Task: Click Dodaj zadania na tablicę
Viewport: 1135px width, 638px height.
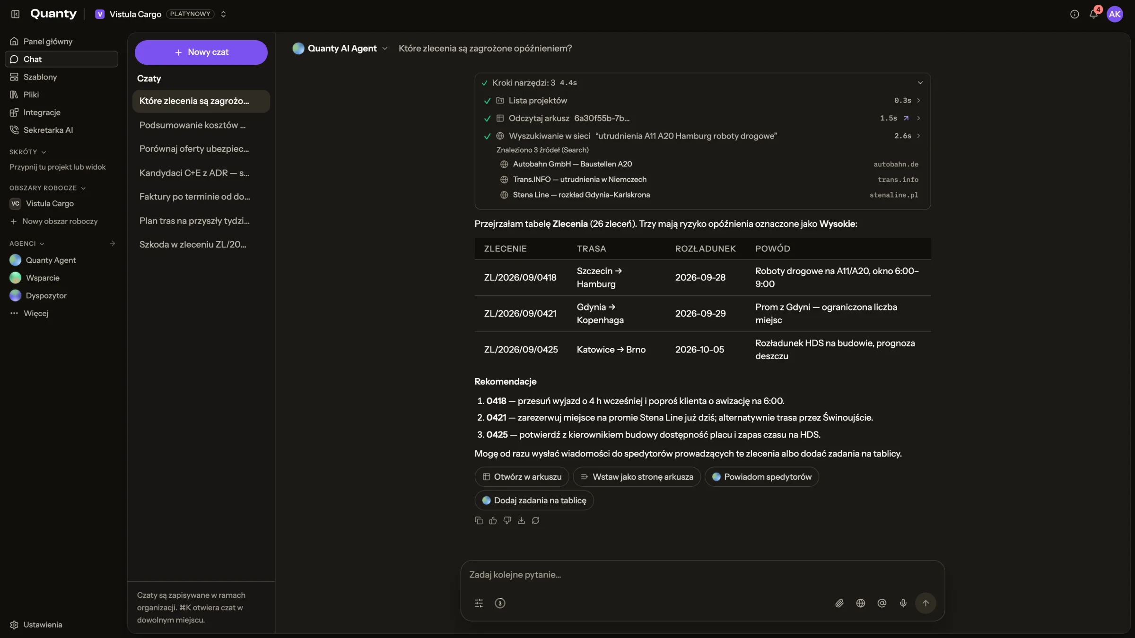Action: click(534, 500)
